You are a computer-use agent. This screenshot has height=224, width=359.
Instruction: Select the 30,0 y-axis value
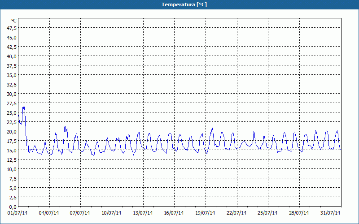coord(12,94)
